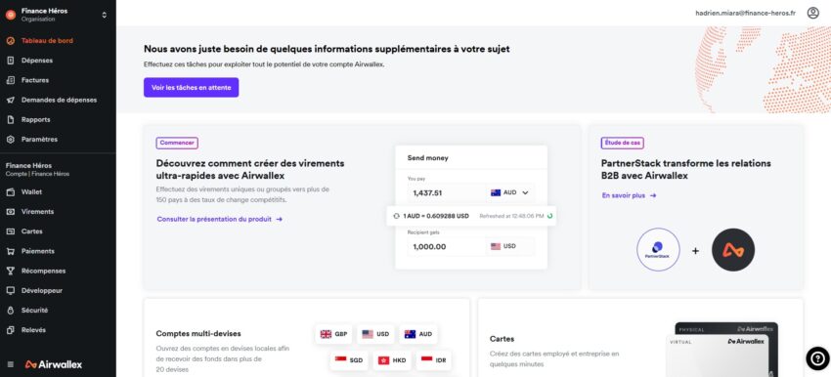Click the green refreshed spinner icon
The image size is (831, 377).
coord(549,216)
